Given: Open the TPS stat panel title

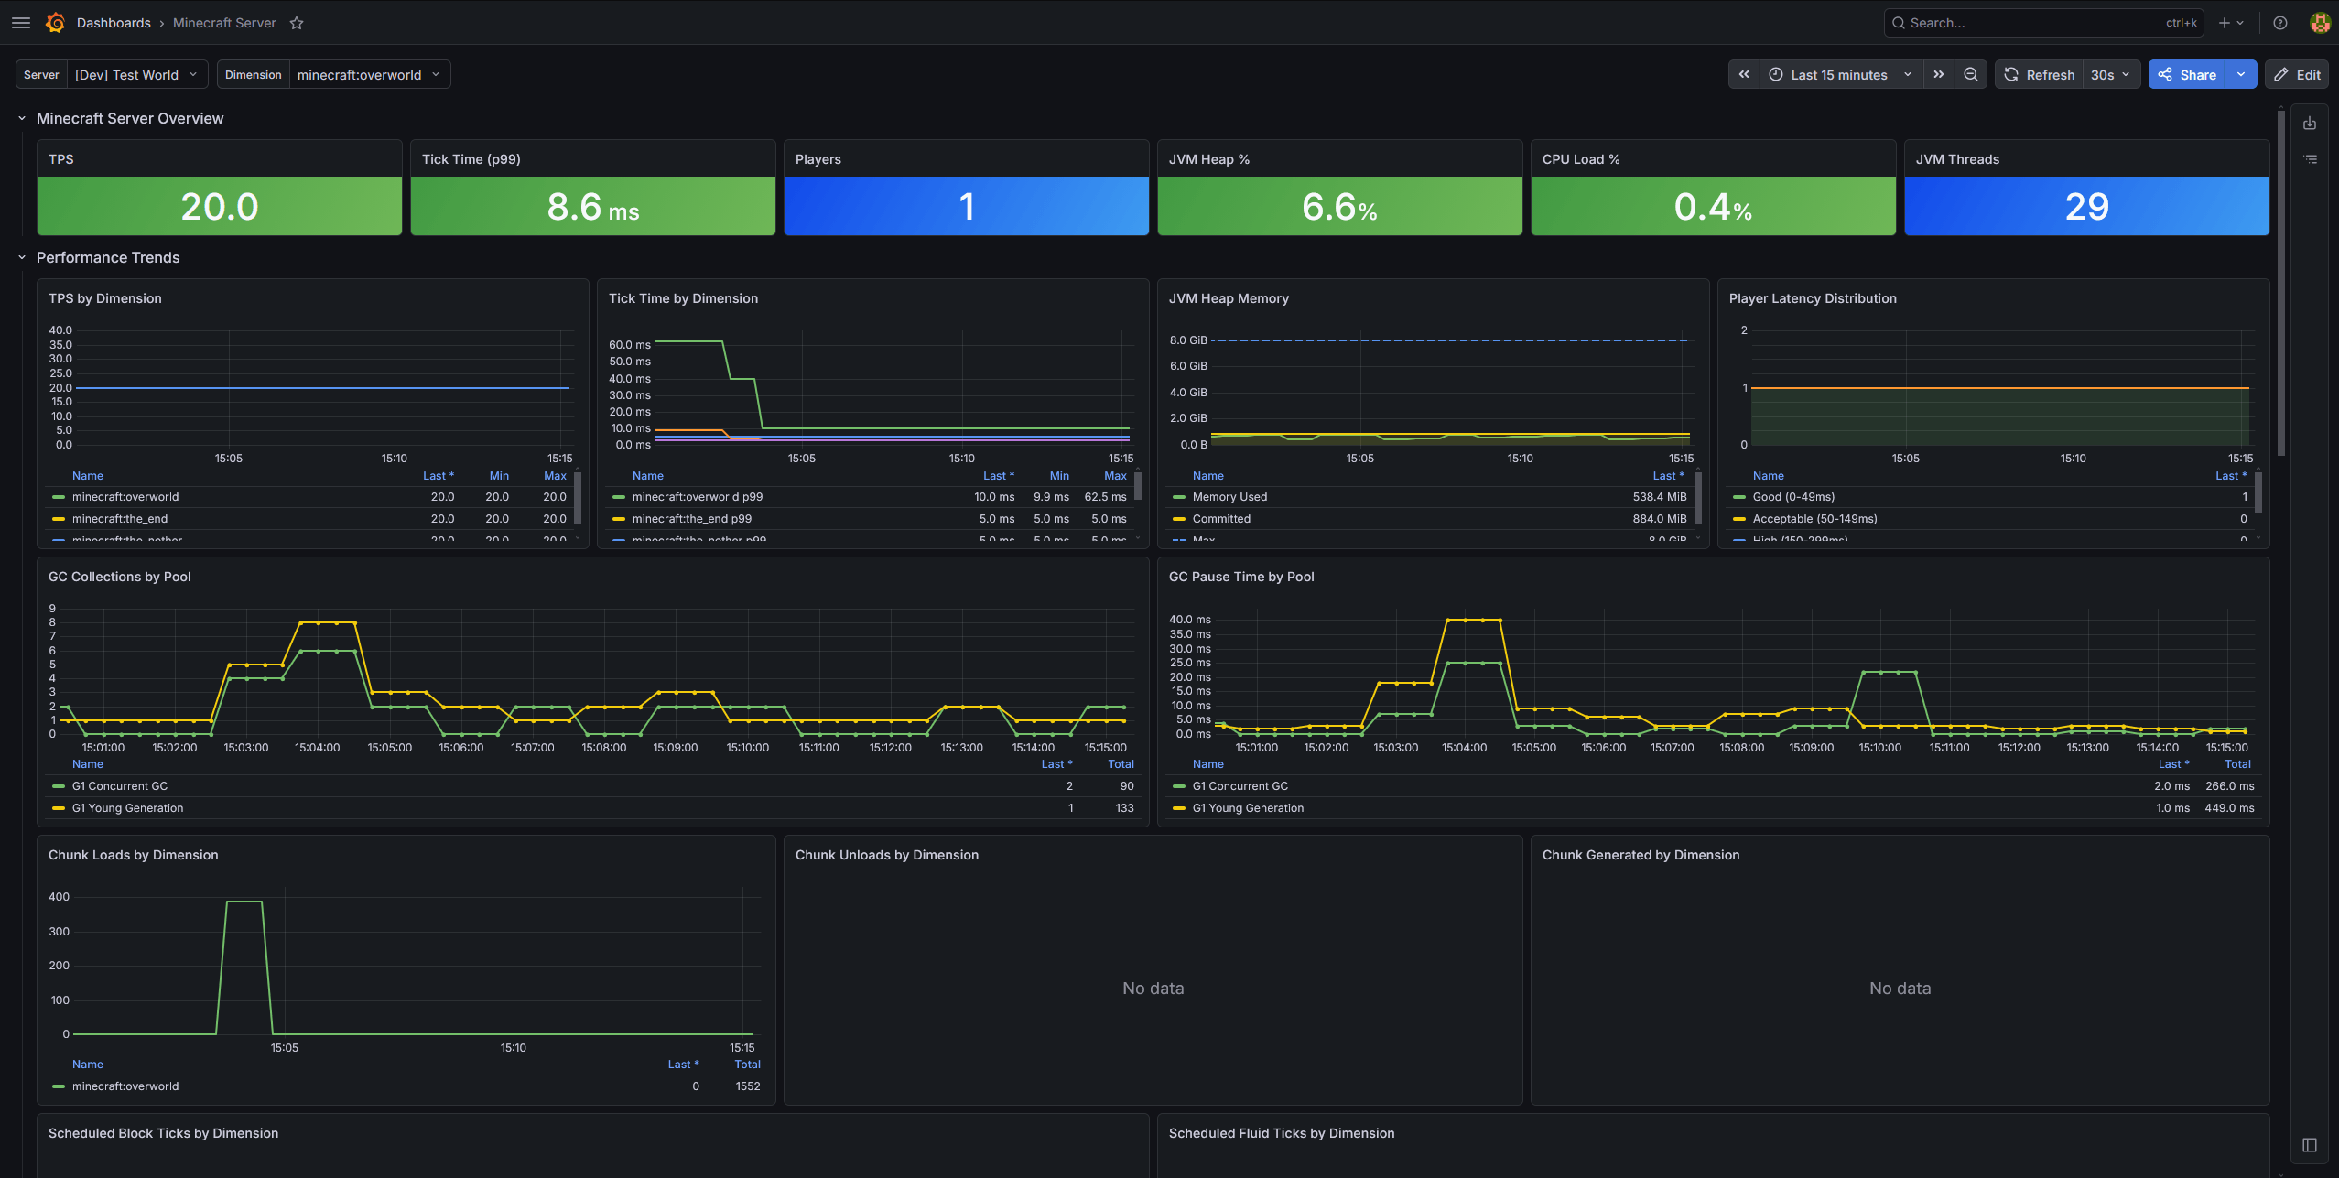Looking at the screenshot, I should pyautogui.click(x=61, y=159).
